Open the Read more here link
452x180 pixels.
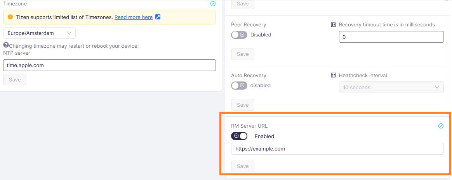tap(134, 17)
